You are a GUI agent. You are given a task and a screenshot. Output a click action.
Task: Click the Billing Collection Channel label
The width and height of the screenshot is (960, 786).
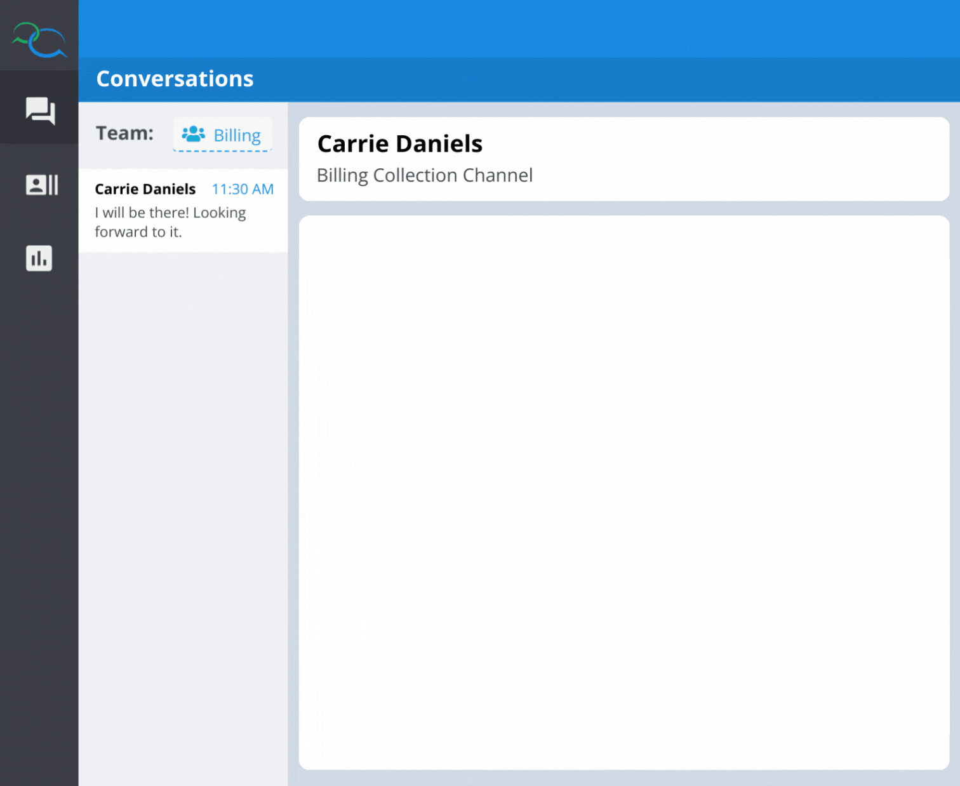[424, 175]
